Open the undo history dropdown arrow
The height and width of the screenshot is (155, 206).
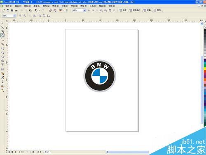tap(39, 10)
